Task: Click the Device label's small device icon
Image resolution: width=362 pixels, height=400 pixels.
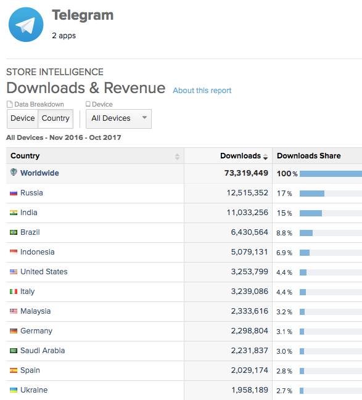Action: (x=88, y=104)
